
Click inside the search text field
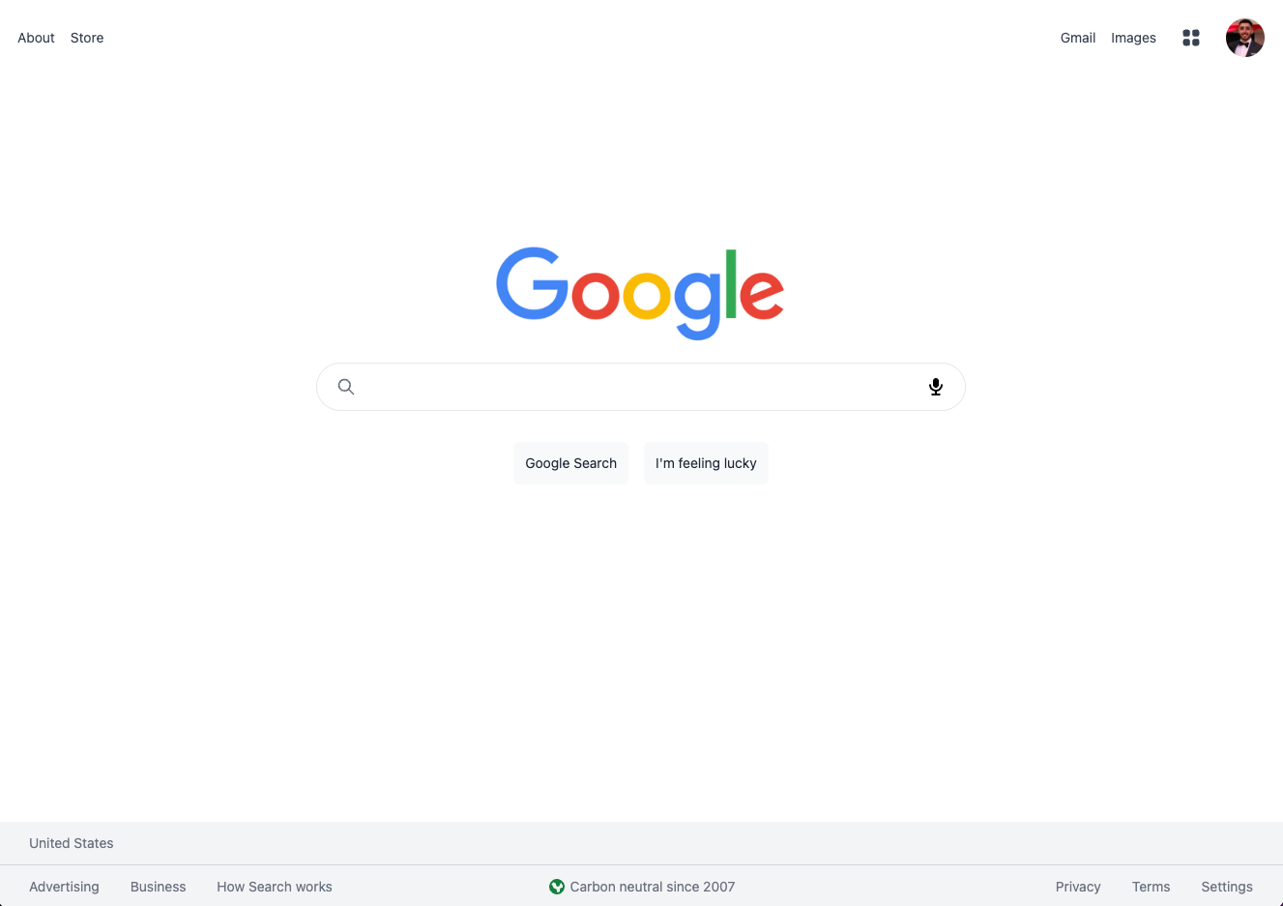coord(641,387)
